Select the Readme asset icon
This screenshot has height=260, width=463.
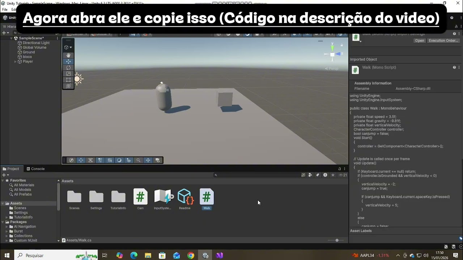pyautogui.click(x=185, y=199)
